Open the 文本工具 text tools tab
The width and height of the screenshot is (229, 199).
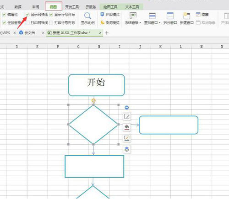(x=132, y=7)
